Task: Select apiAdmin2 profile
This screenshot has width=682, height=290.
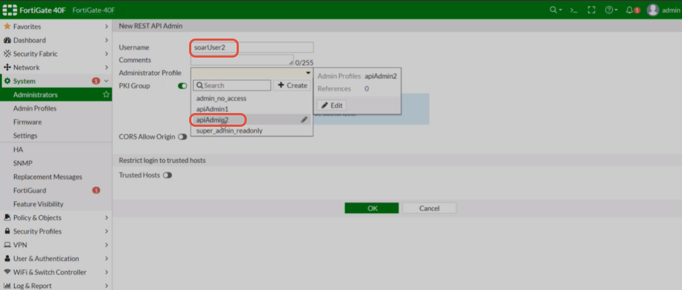Action: 252,120
